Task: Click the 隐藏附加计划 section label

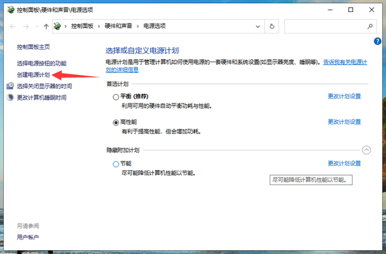Action: point(123,150)
